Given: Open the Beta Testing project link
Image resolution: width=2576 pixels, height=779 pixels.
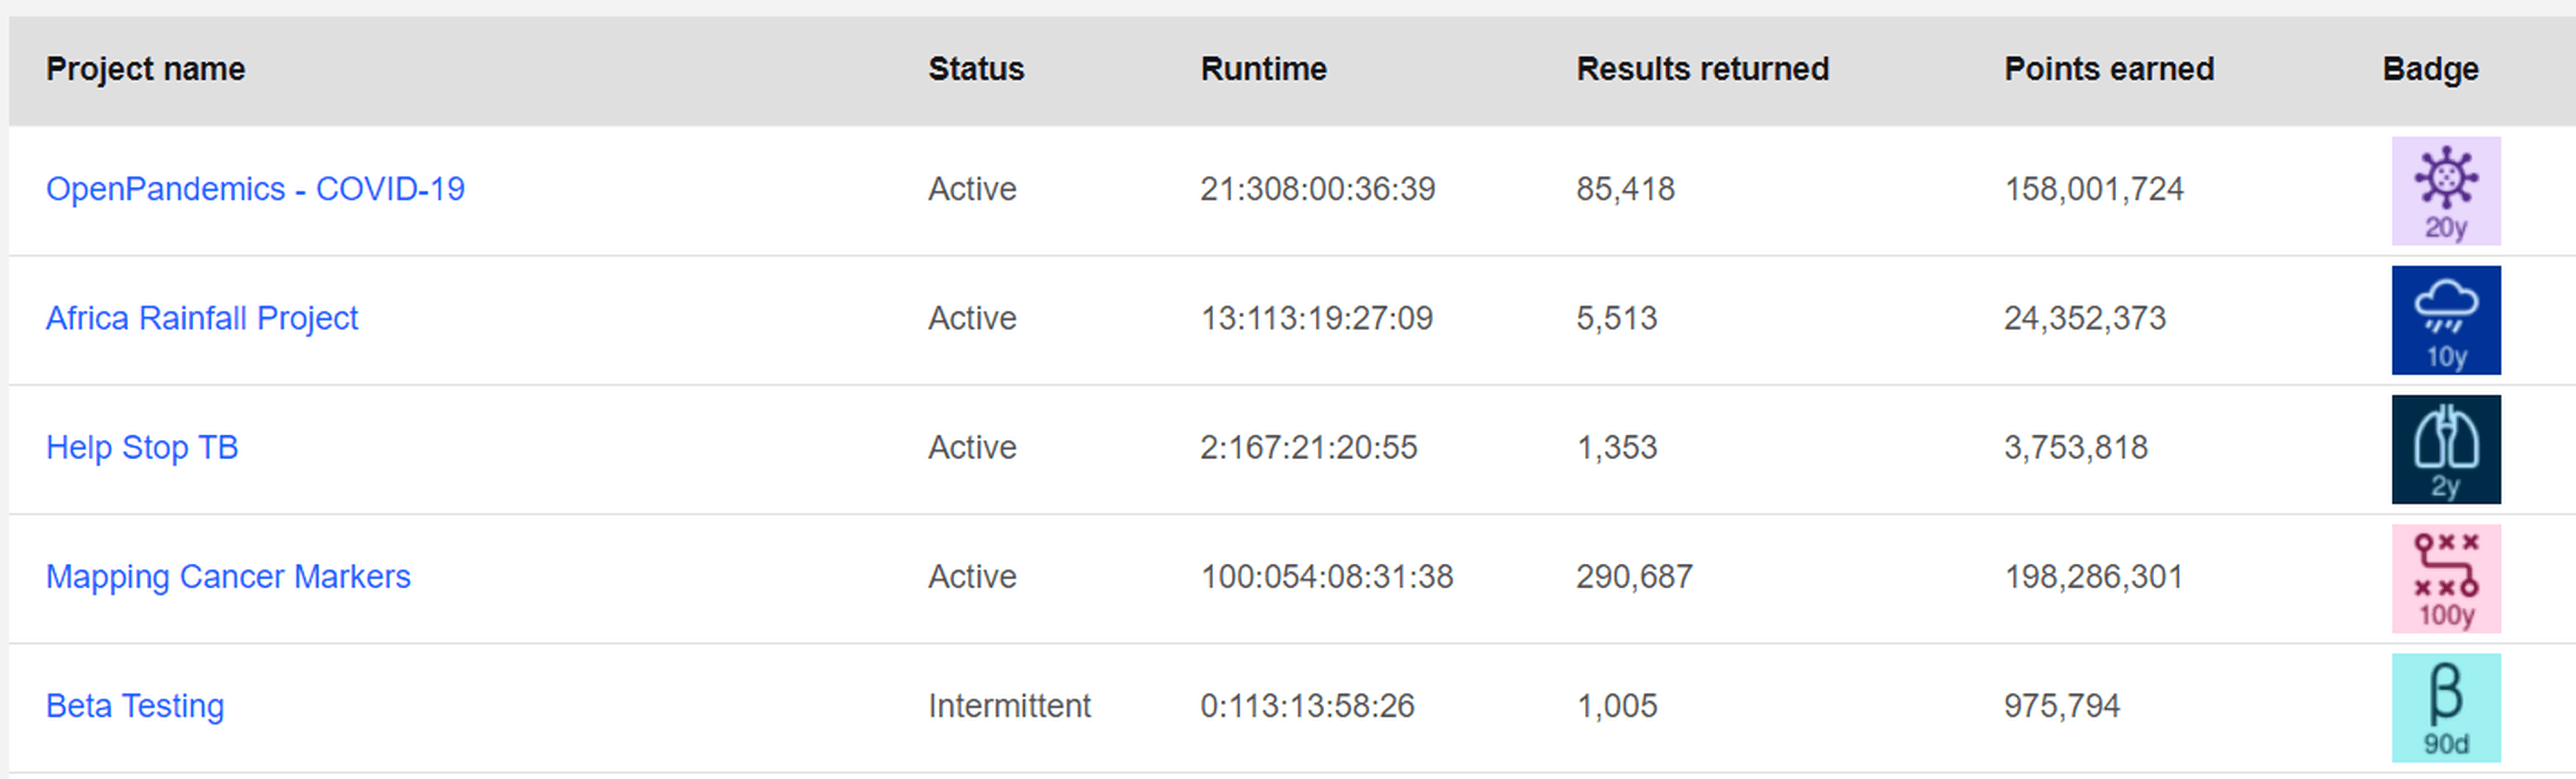Looking at the screenshot, I should [x=135, y=706].
